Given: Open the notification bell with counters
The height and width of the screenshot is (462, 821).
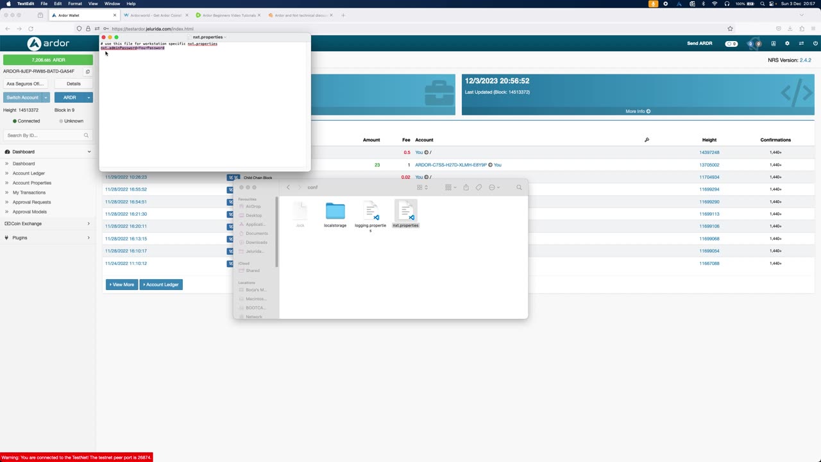Looking at the screenshot, I should [x=754, y=44].
